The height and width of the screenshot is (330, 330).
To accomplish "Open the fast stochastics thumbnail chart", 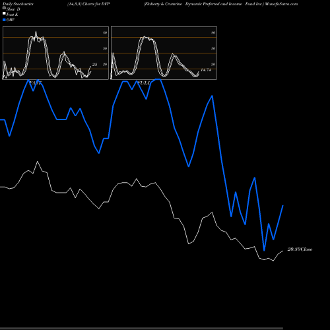I will click(55, 53).
